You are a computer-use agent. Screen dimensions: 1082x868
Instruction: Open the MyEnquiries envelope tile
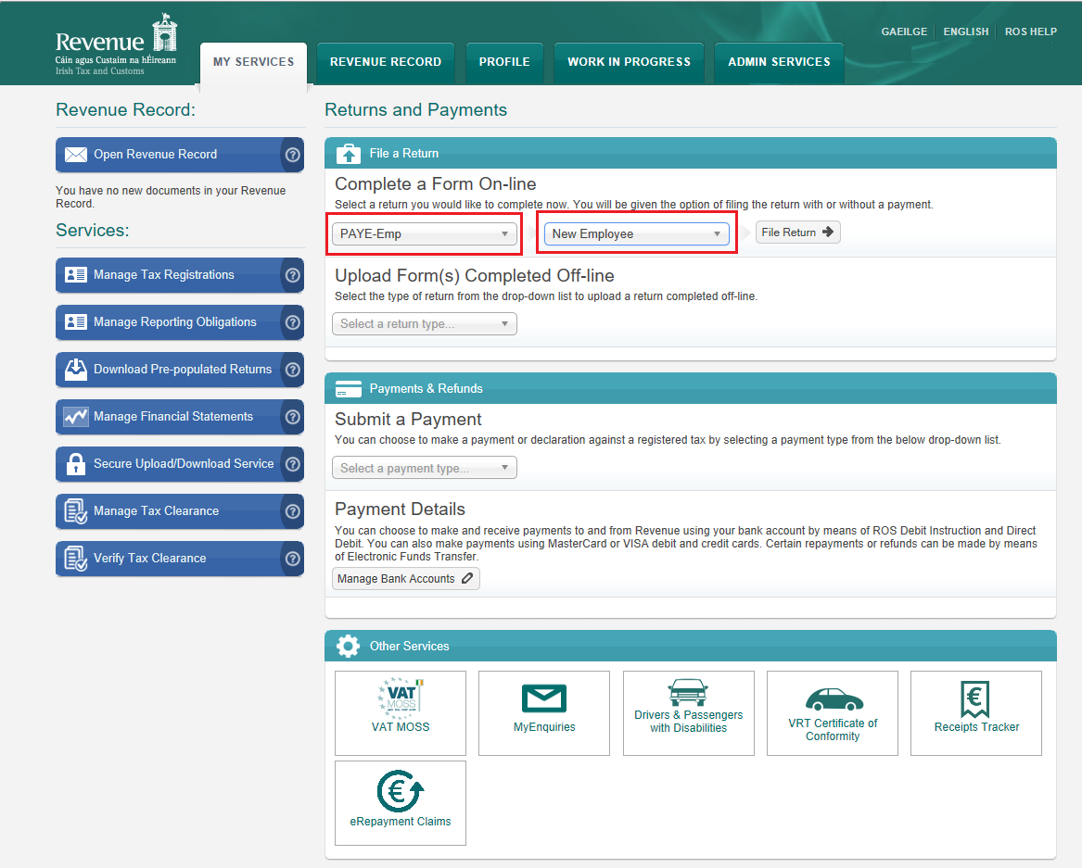(x=544, y=712)
